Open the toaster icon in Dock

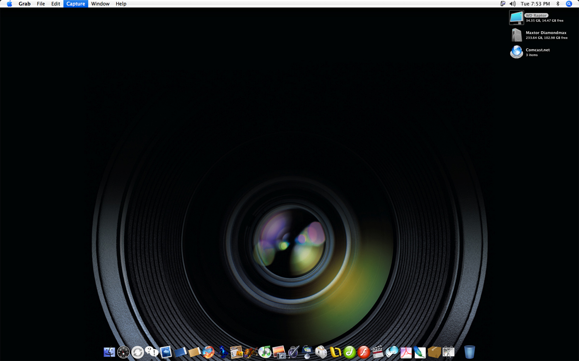tap(321, 352)
